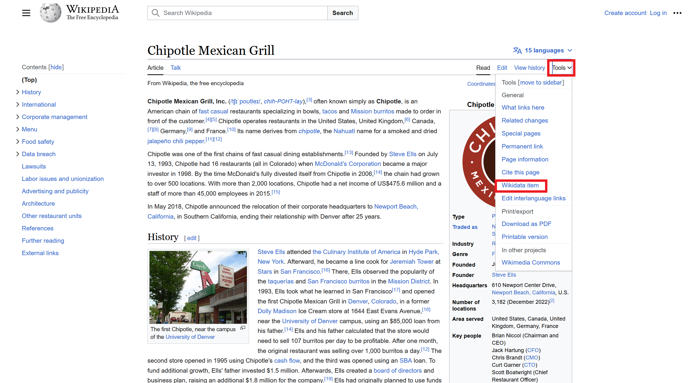699x383 pixels.
Task: Open the hamburger main menu
Action: click(x=26, y=13)
